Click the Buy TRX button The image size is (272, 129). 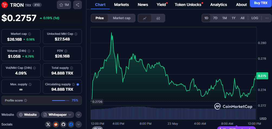[261, 3]
